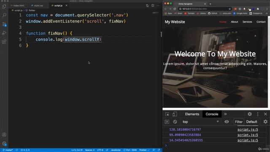Open the Udemy bookmark
Image resolution: width=270 pixels, height=152 pixels.
202,13
